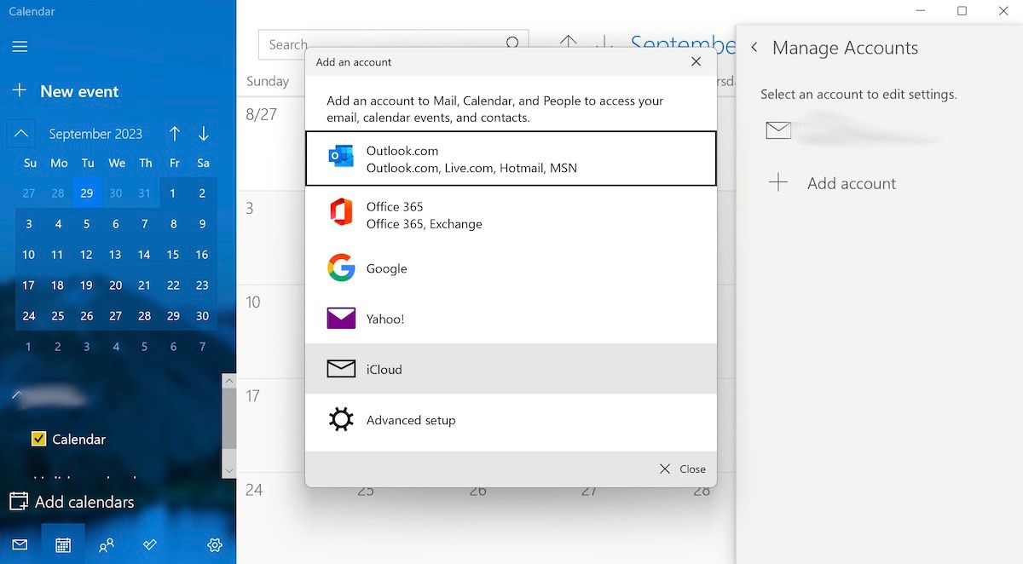Collapse the mini calendar chevron

click(x=21, y=134)
